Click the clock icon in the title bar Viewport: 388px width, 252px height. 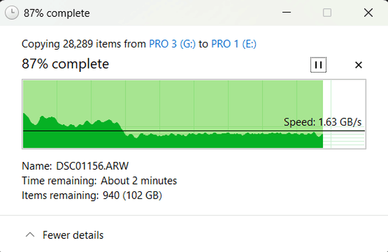(x=12, y=13)
